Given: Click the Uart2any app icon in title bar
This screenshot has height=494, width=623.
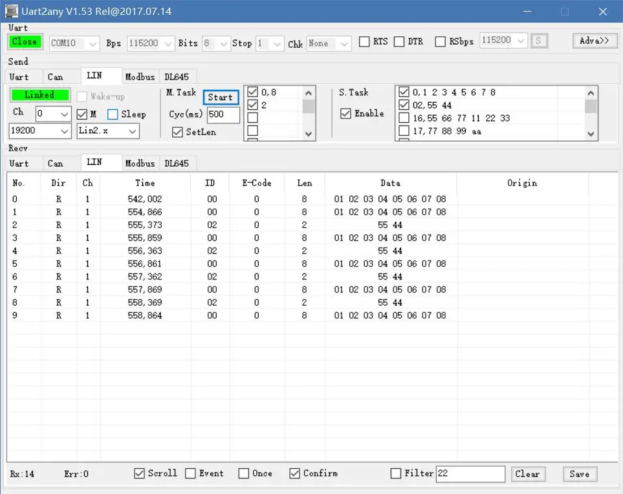Looking at the screenshot, I should pos(11,11).
